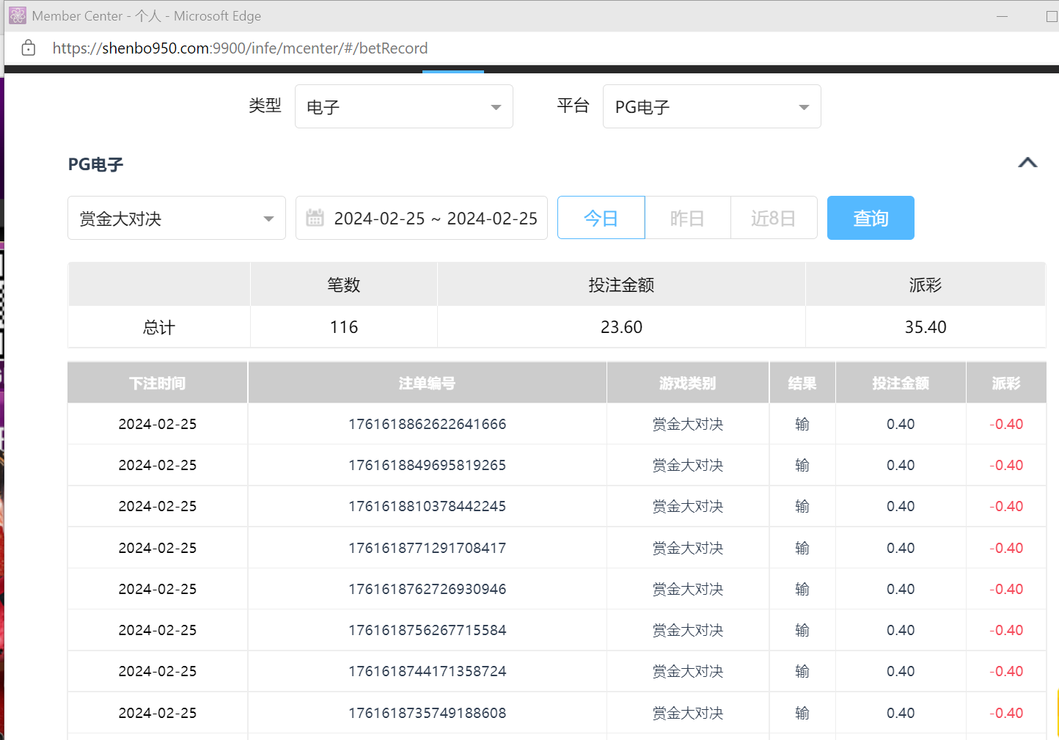Click the 注单编号 column header
The height and width of the screenshot is (740, 1059).
click(x=427, y=383)
